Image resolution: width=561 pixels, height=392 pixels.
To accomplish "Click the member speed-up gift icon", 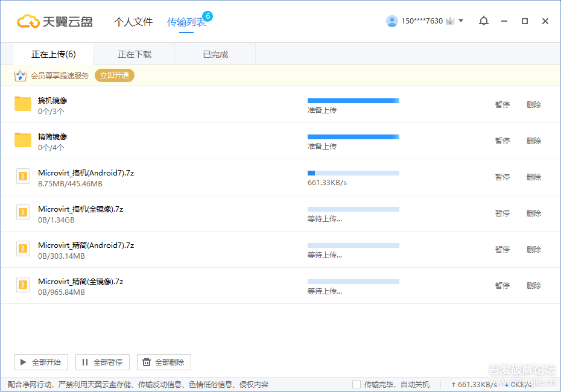I will [x=20, y=75].
